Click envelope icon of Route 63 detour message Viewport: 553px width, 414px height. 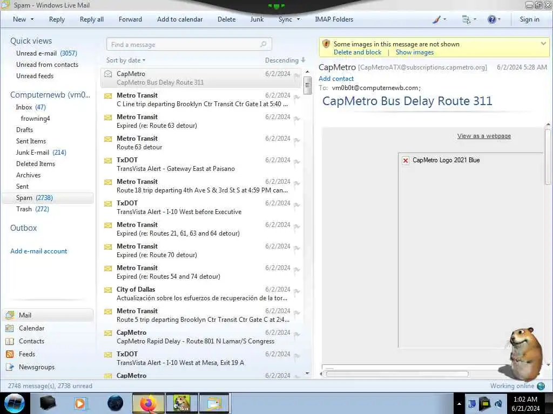pyautogui.click(x=108, y=139)
